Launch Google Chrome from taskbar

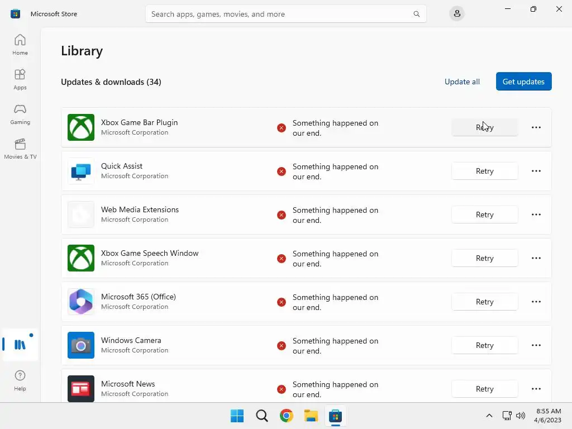pyautogui.click(x=287, y=416)
